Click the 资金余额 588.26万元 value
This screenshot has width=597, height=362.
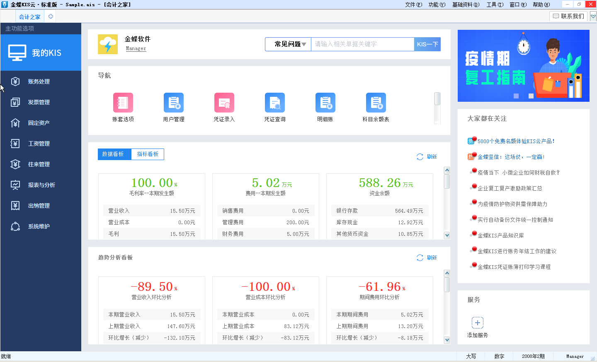[386, 183]
